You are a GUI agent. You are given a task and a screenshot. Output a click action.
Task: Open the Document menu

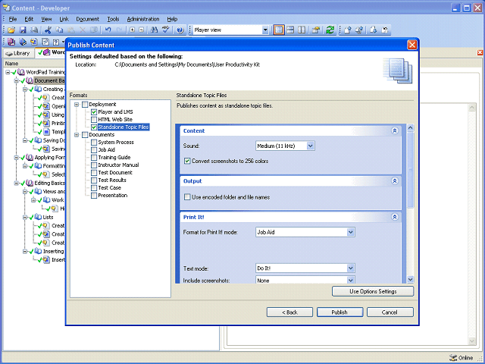click(x=88, y=19)
